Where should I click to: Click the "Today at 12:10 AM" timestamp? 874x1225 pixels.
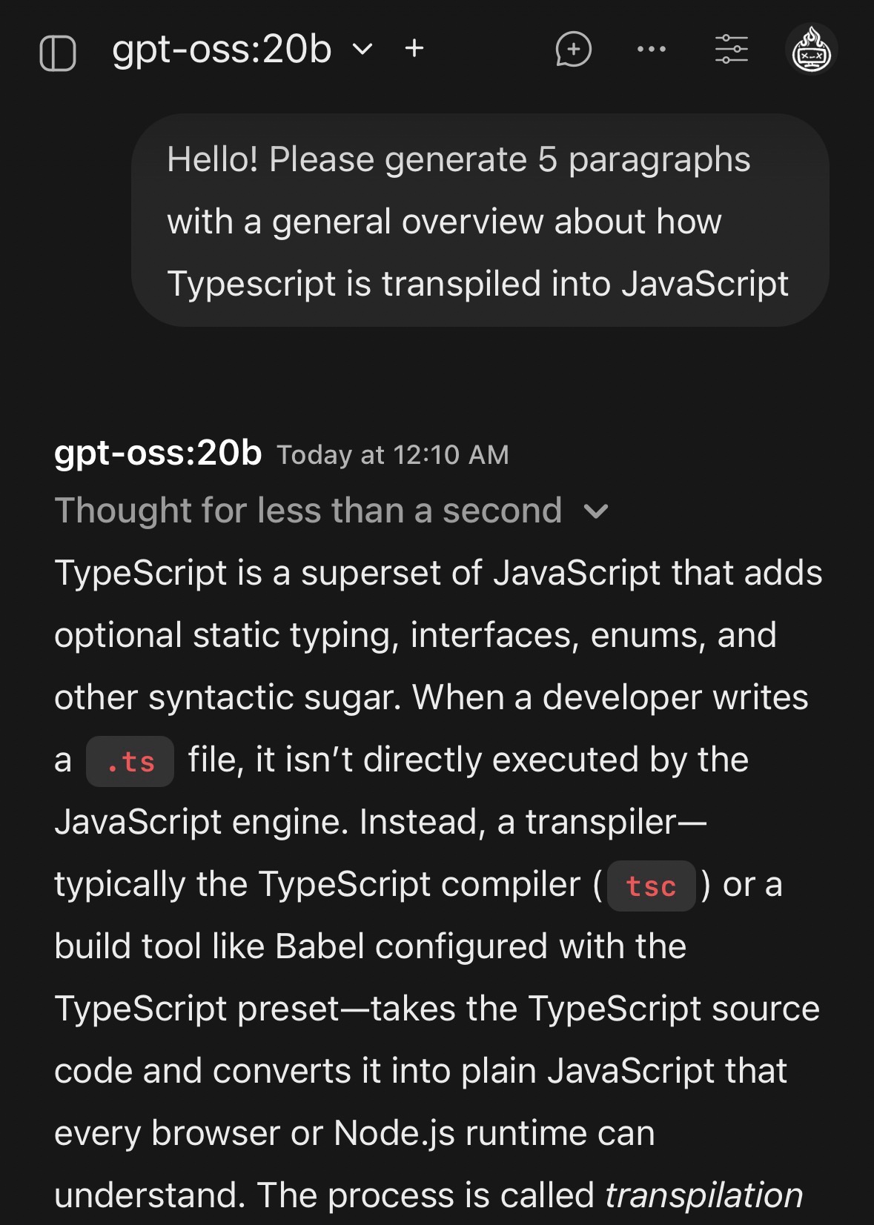point(393,455)
